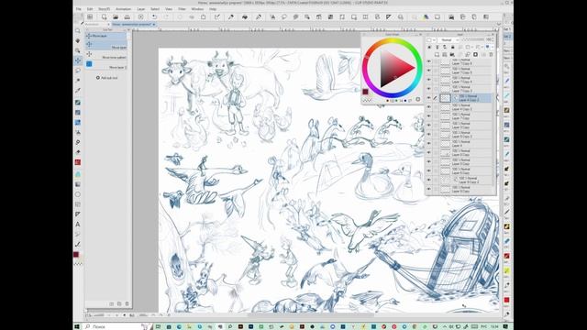The width and height of the screenshot is (587, 330).
Task: Open the Edit menu
Action: [x=90, y=9]
